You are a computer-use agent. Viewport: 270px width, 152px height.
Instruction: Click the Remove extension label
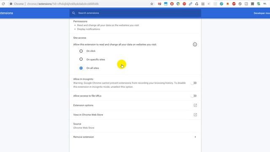[x=84, y=137]
